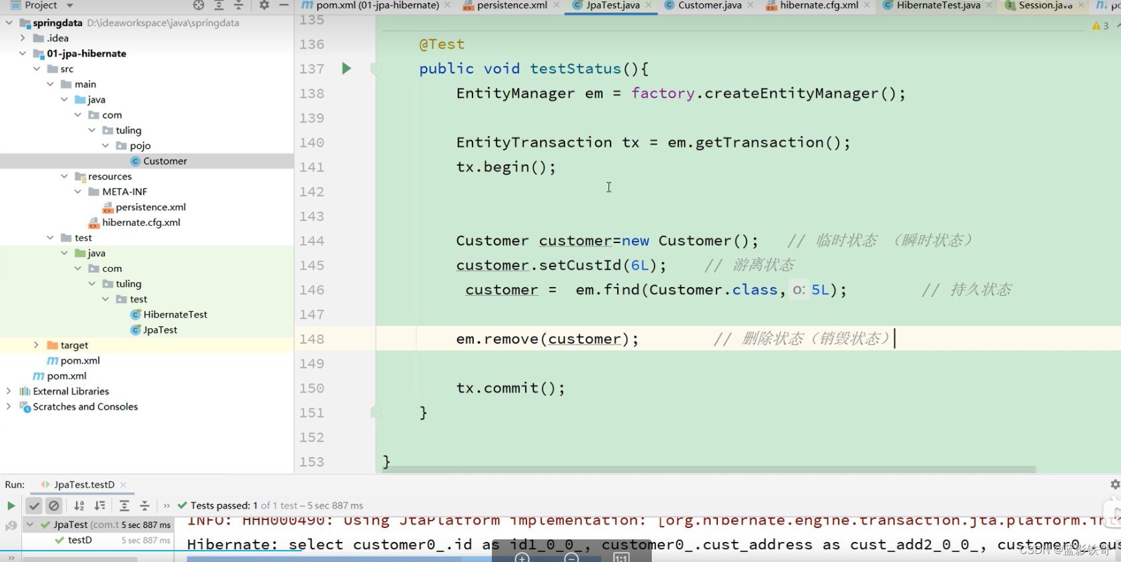Open the Project view dropdown

[x=69, y=5]
